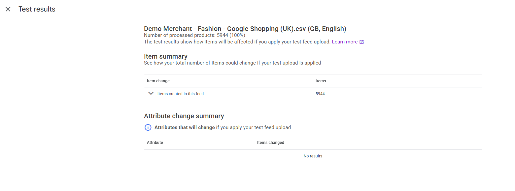
Task: Click the 5944 items count cell
Action: tap(320, 94)
